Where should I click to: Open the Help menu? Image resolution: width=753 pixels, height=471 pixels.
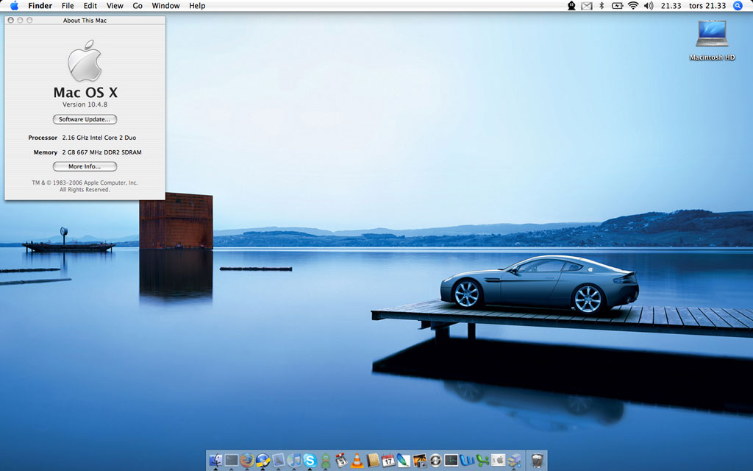pyautogui.click(x=197, y=6)
